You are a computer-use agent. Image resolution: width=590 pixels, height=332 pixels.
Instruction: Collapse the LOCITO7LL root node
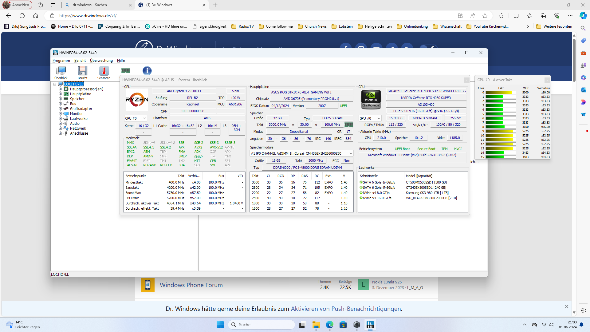(x=54, y=84)
